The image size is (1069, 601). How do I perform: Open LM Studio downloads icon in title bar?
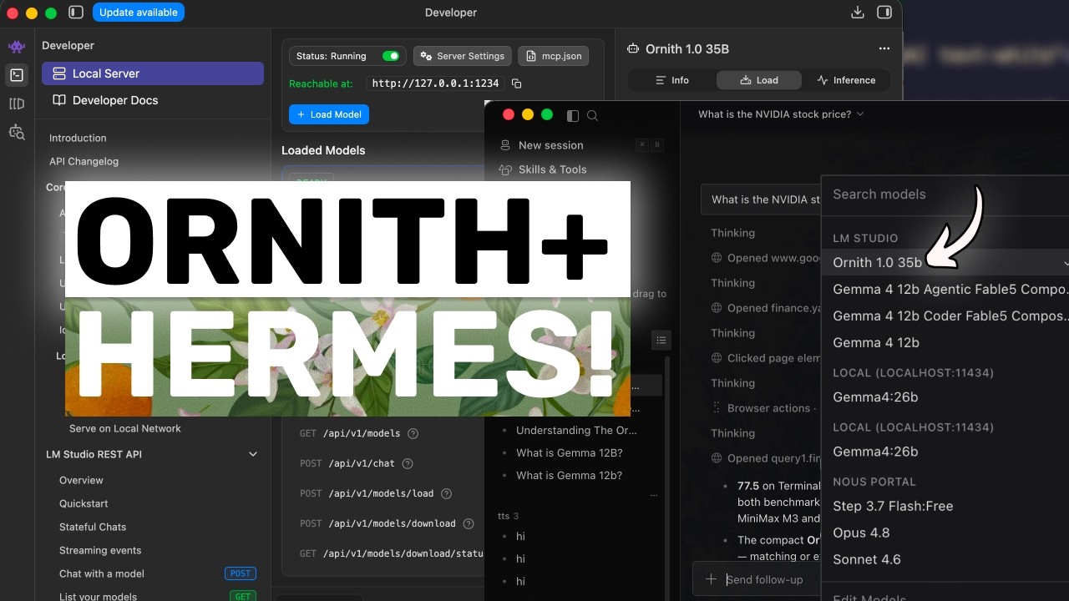857,13
